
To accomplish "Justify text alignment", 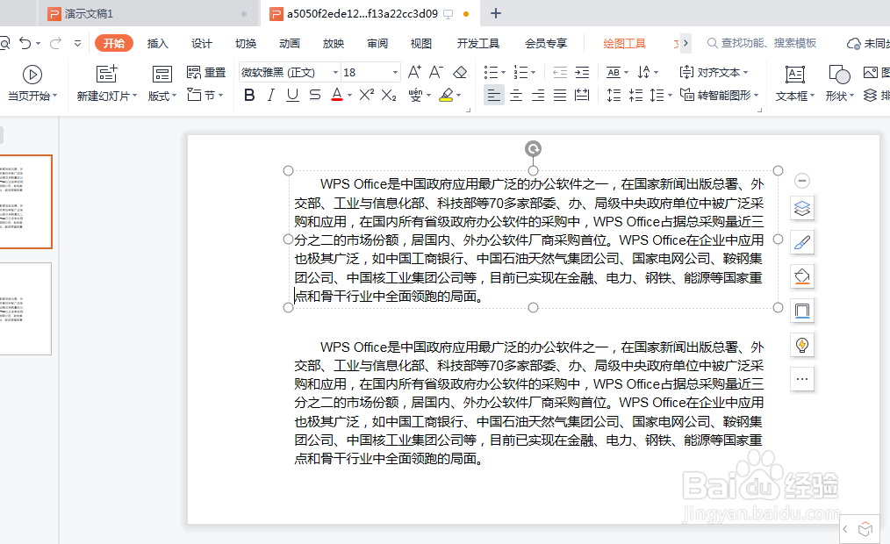I will click(560, 95).
